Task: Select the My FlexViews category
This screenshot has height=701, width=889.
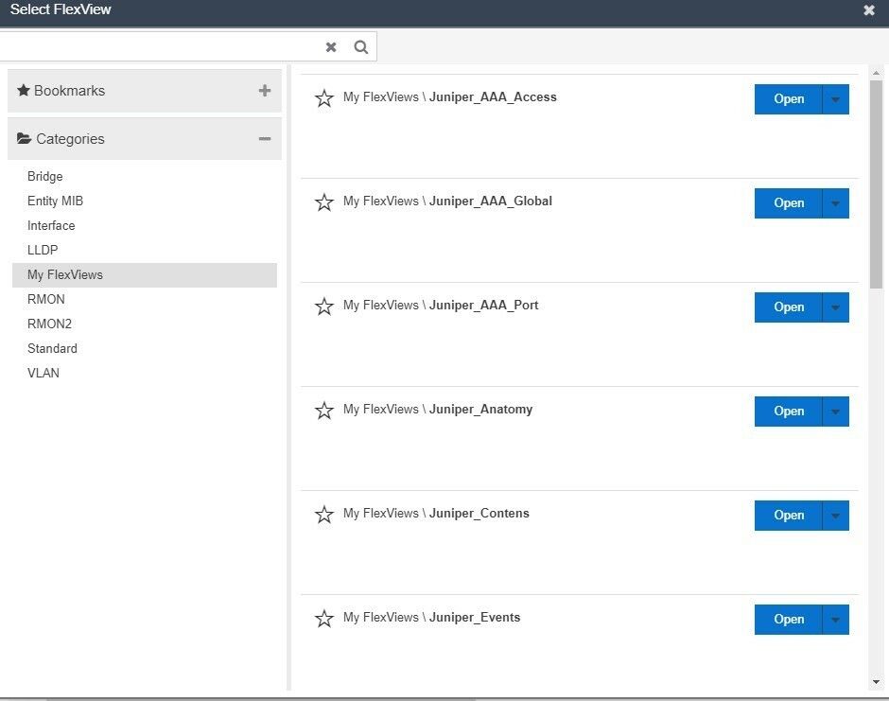Action: pos(145,275)
